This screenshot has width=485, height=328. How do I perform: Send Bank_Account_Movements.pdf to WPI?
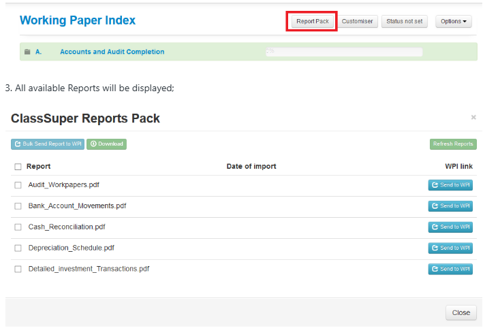(450, 206)
